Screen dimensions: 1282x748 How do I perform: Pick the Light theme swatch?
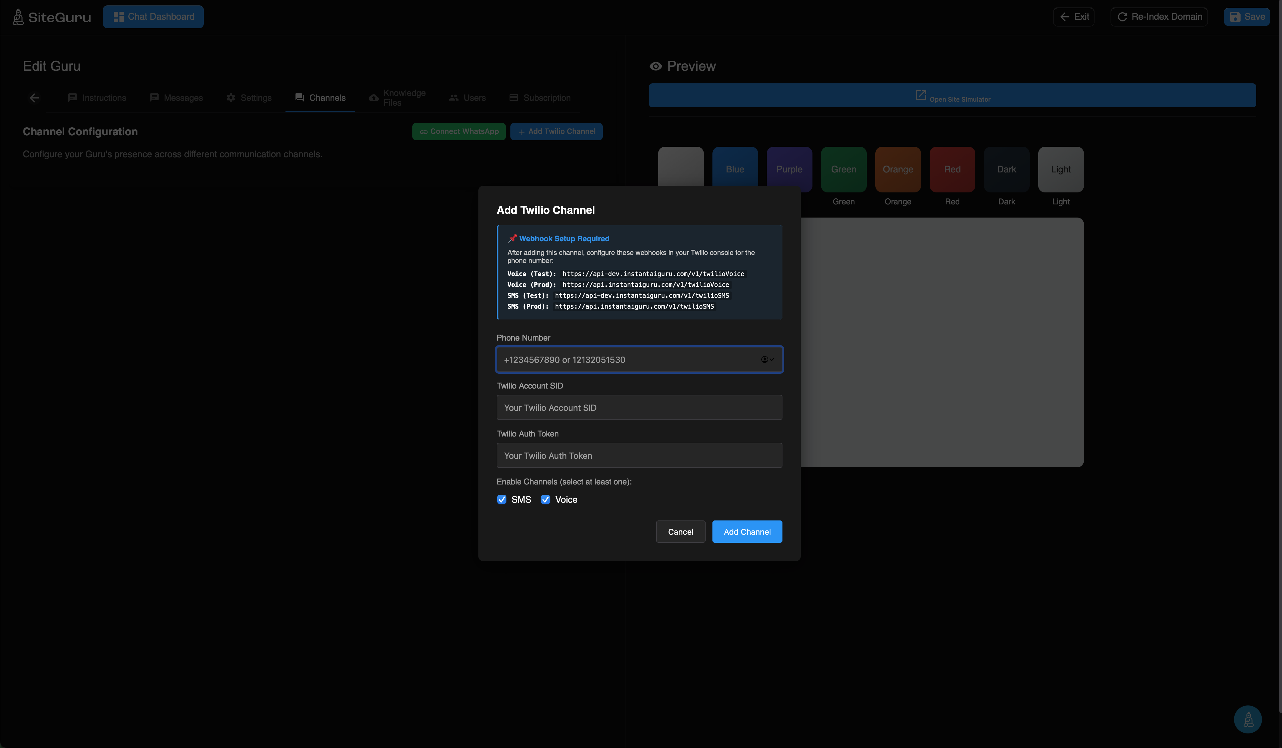tap(1060, 169)
